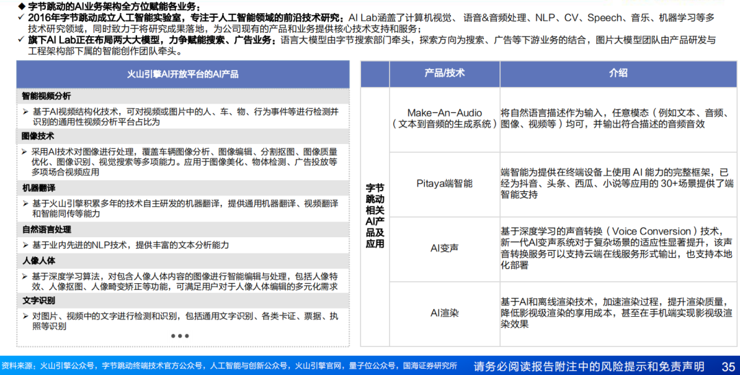Viewport: 740px width, 375px height.
Task: Click the disclaimer '请务必阅读报告附注中的风险提示和免责声明'
Action: [589, 367]
